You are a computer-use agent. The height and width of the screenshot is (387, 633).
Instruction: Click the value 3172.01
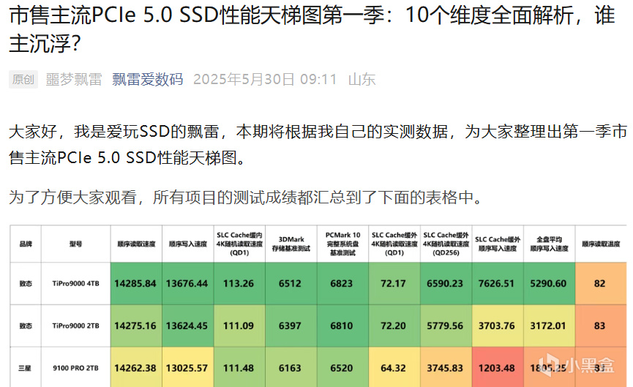coord(548,326)
